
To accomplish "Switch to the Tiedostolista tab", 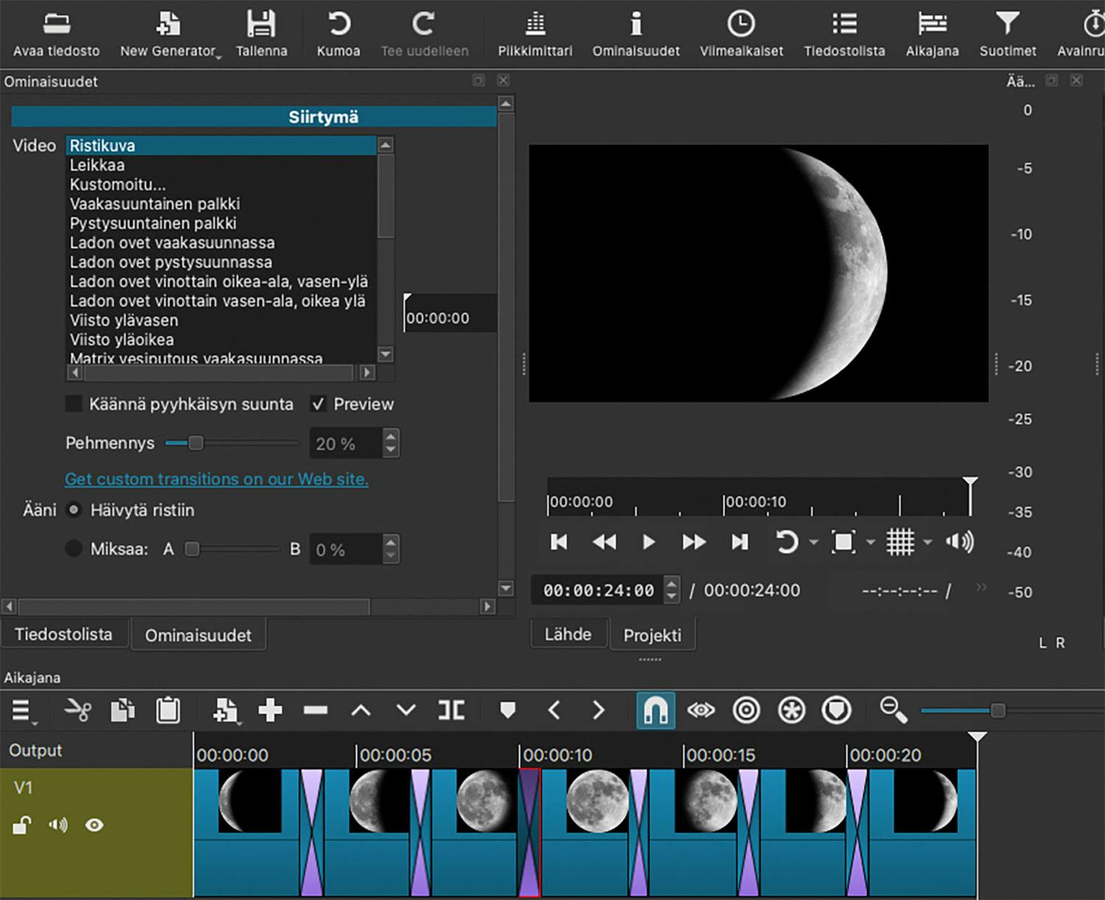I will [64, 635].
